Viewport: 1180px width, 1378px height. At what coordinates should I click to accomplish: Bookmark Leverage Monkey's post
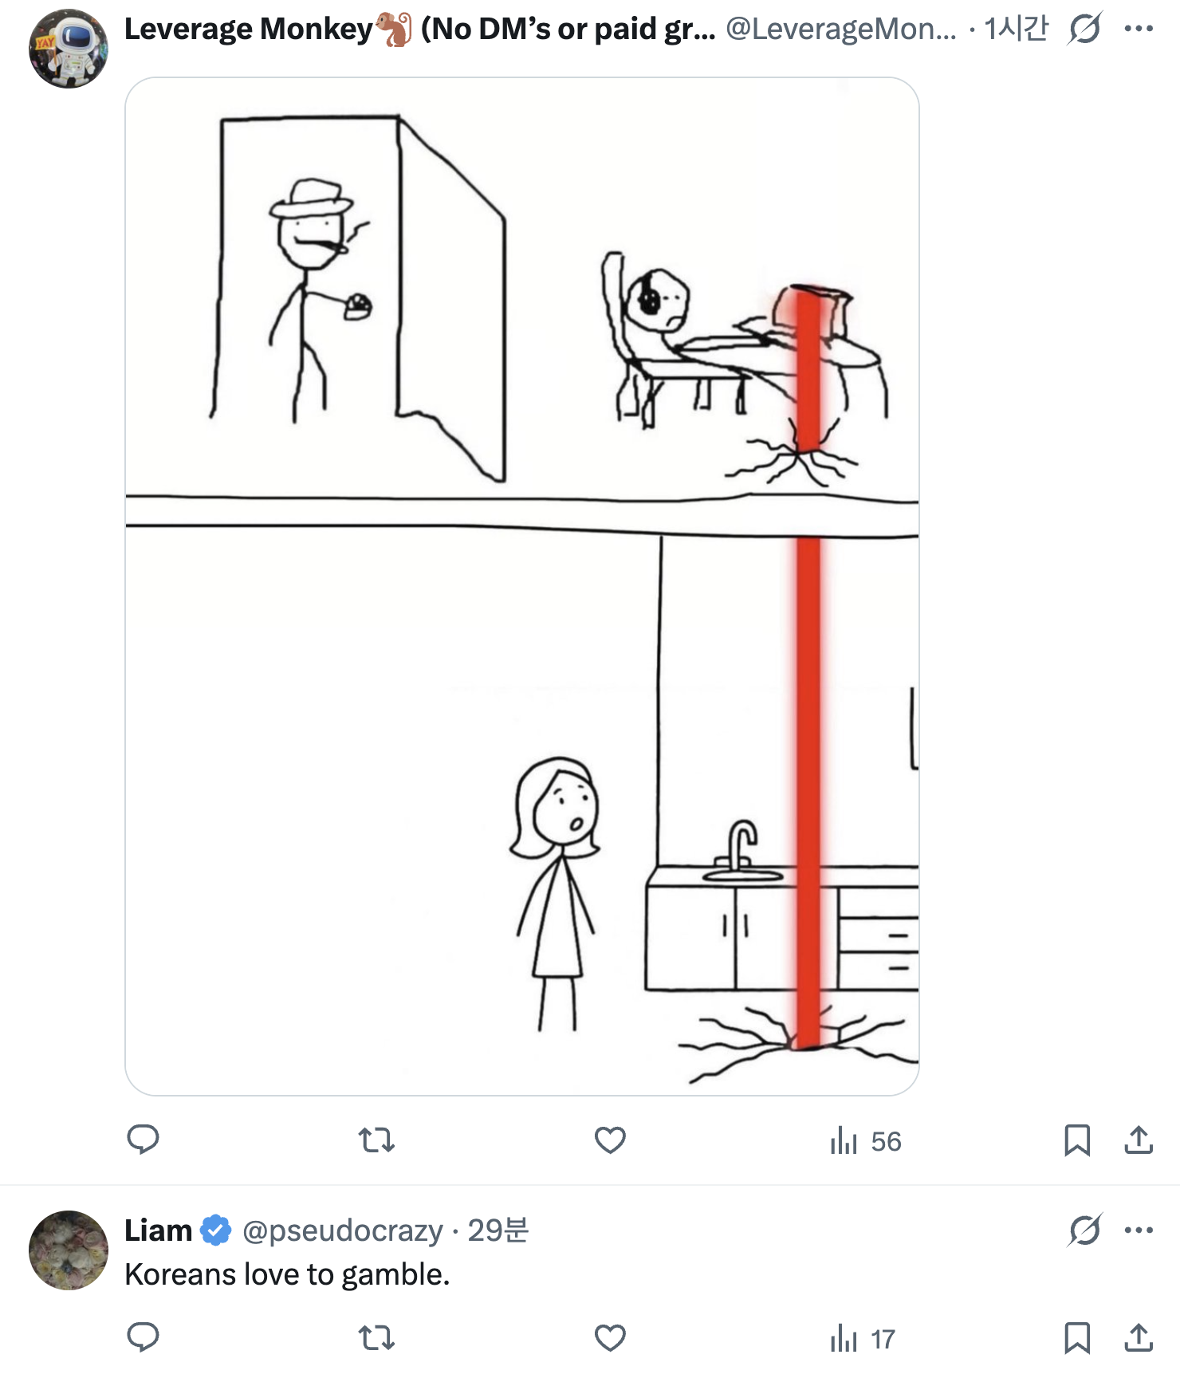[x=1077, y=1140]
